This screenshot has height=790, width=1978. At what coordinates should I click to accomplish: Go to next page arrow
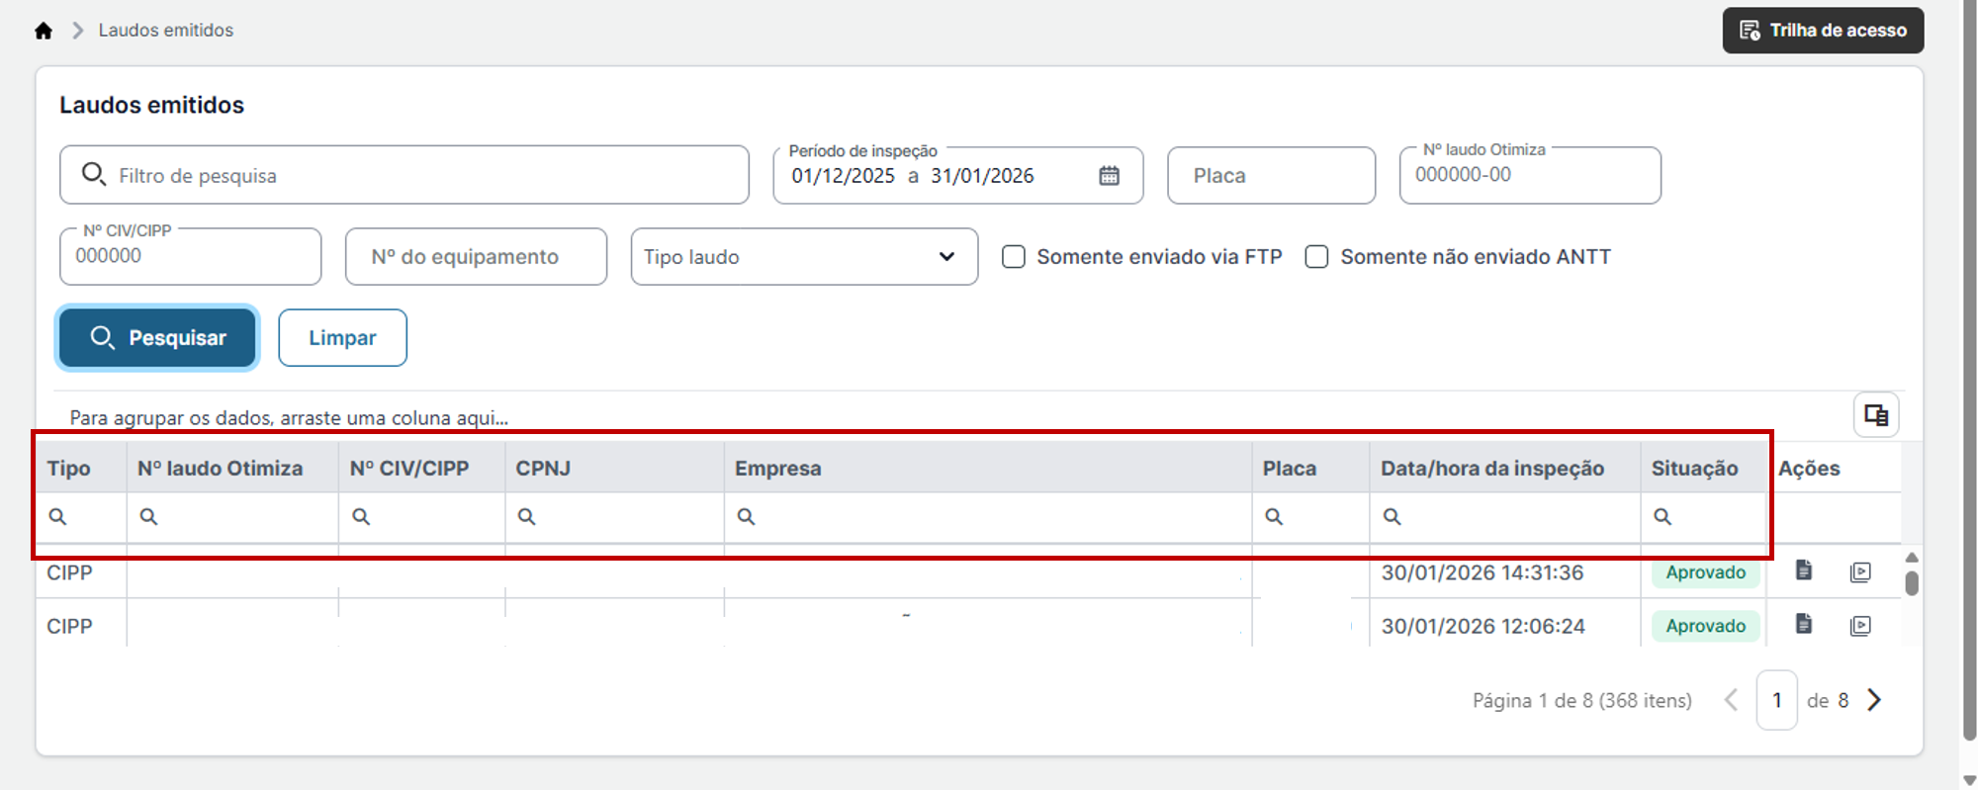1874,700
